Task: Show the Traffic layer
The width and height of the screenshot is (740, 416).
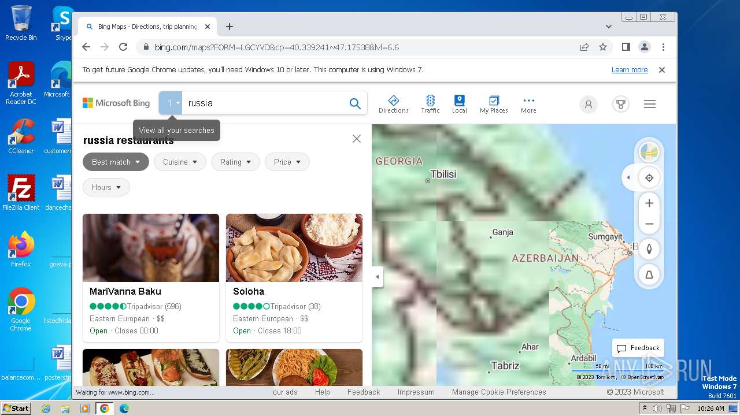Action: (x=430, y=104)
